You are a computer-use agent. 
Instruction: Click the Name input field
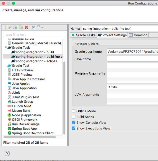pos(120,28)
